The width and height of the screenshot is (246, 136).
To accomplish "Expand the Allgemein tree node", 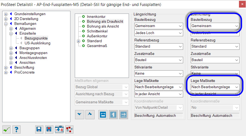I will pos(11,29).
